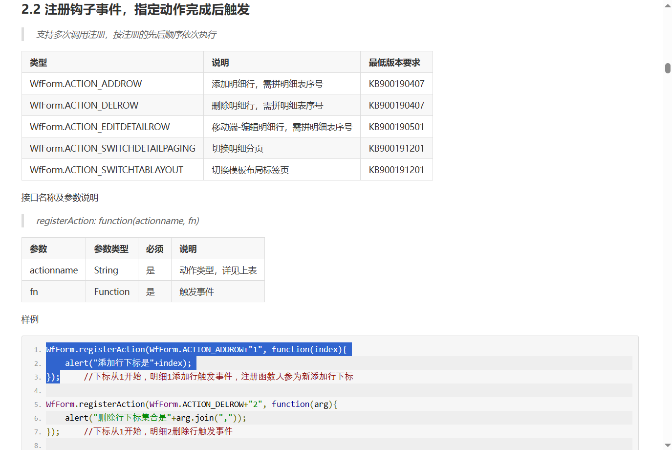The image size is (672, 450).
Task: Select the "WfForm.ACTION_SWITCHDETAILPAGING" entry
Action: click(112, 148)
